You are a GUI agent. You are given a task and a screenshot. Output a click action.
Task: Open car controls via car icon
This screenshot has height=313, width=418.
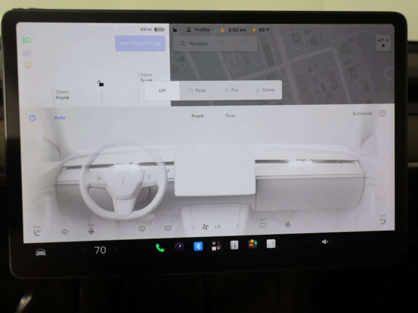(x=41, y=252)
